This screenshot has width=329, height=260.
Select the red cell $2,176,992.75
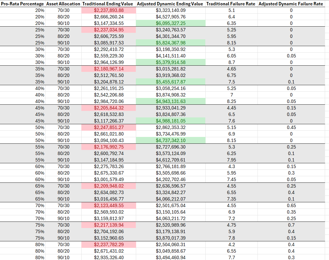tap(108, 147)
